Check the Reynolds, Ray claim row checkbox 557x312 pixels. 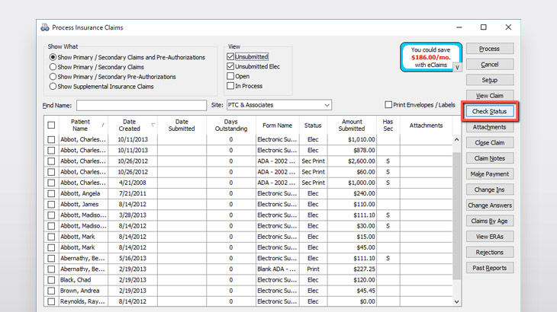pos(51,301)
